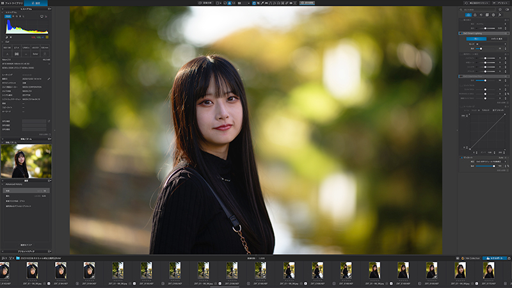512x288 pixels.
Task: Toggle DxO Smart Lighting on or off
Action: tap(461, 33)
